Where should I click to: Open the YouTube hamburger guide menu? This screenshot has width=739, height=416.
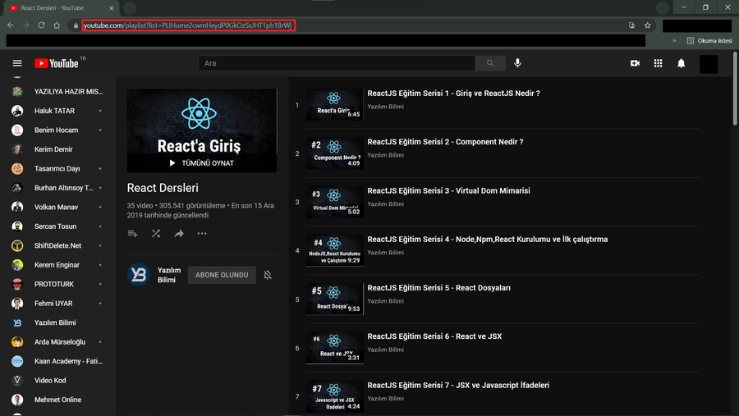click(17, 63)
